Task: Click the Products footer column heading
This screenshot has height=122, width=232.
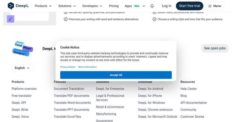Action: tap(18, 82)
